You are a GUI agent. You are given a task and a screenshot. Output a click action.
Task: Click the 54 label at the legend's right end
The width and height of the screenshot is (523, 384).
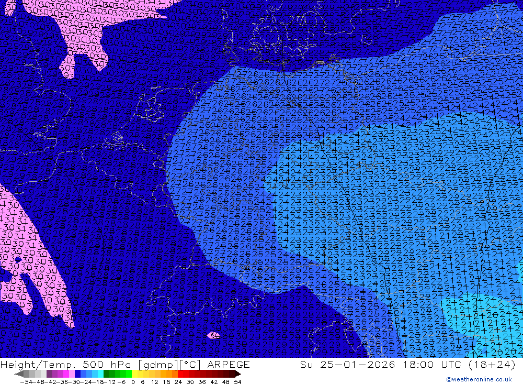tap(237, 382)
